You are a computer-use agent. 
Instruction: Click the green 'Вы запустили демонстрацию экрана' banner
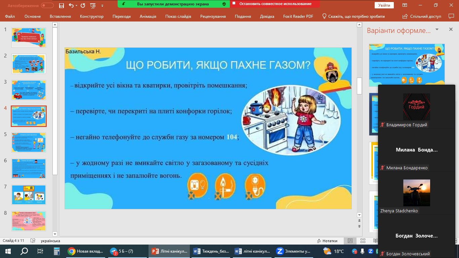click(x=174, y=4)
